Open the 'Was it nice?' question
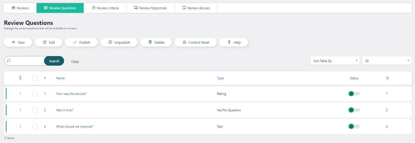Screen dimensions: 415x143 65,110
